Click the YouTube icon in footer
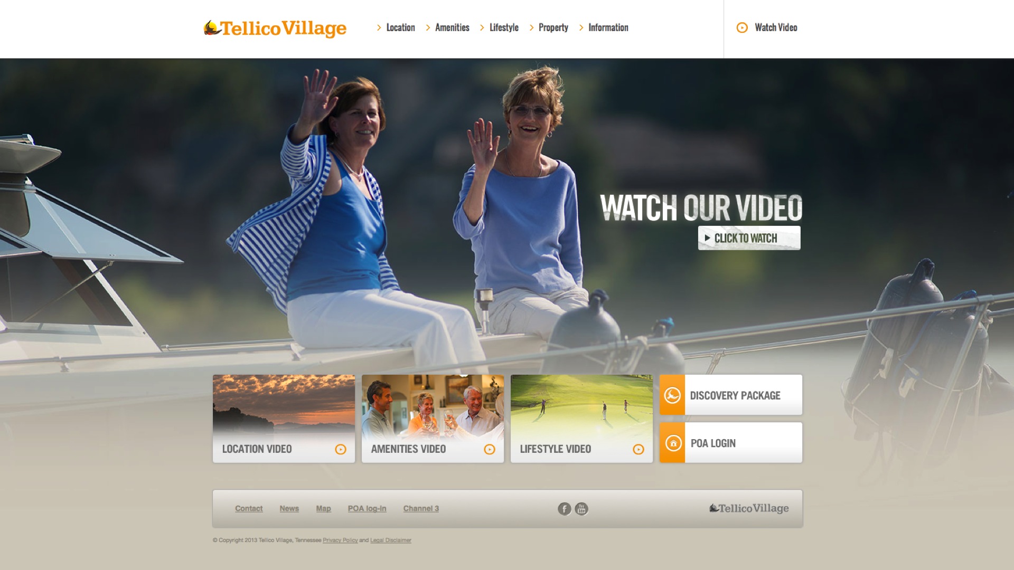The width and height of the screenshot is (1014, 570). pos(581,509)
